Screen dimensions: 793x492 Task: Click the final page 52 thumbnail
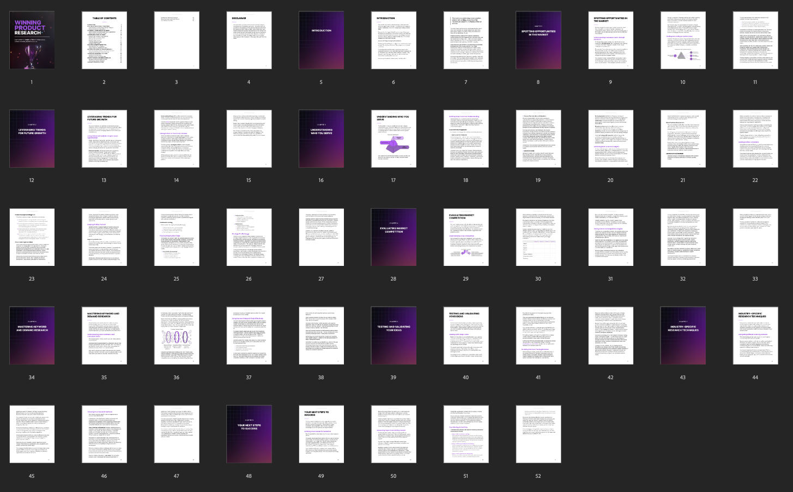(x=538, y=434)
